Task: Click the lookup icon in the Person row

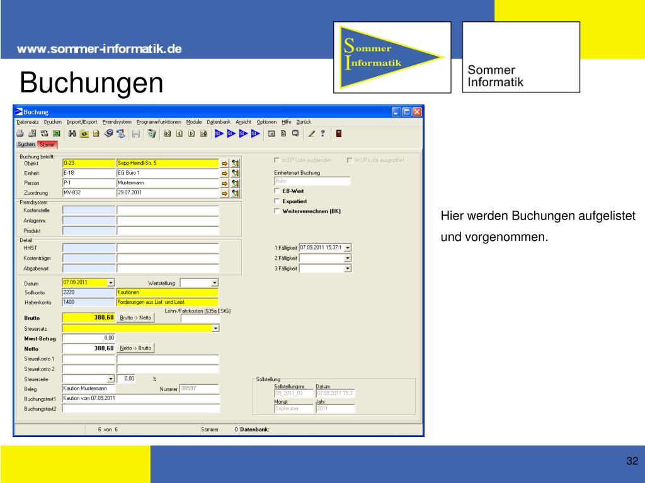Action: (x=235, y=183)
